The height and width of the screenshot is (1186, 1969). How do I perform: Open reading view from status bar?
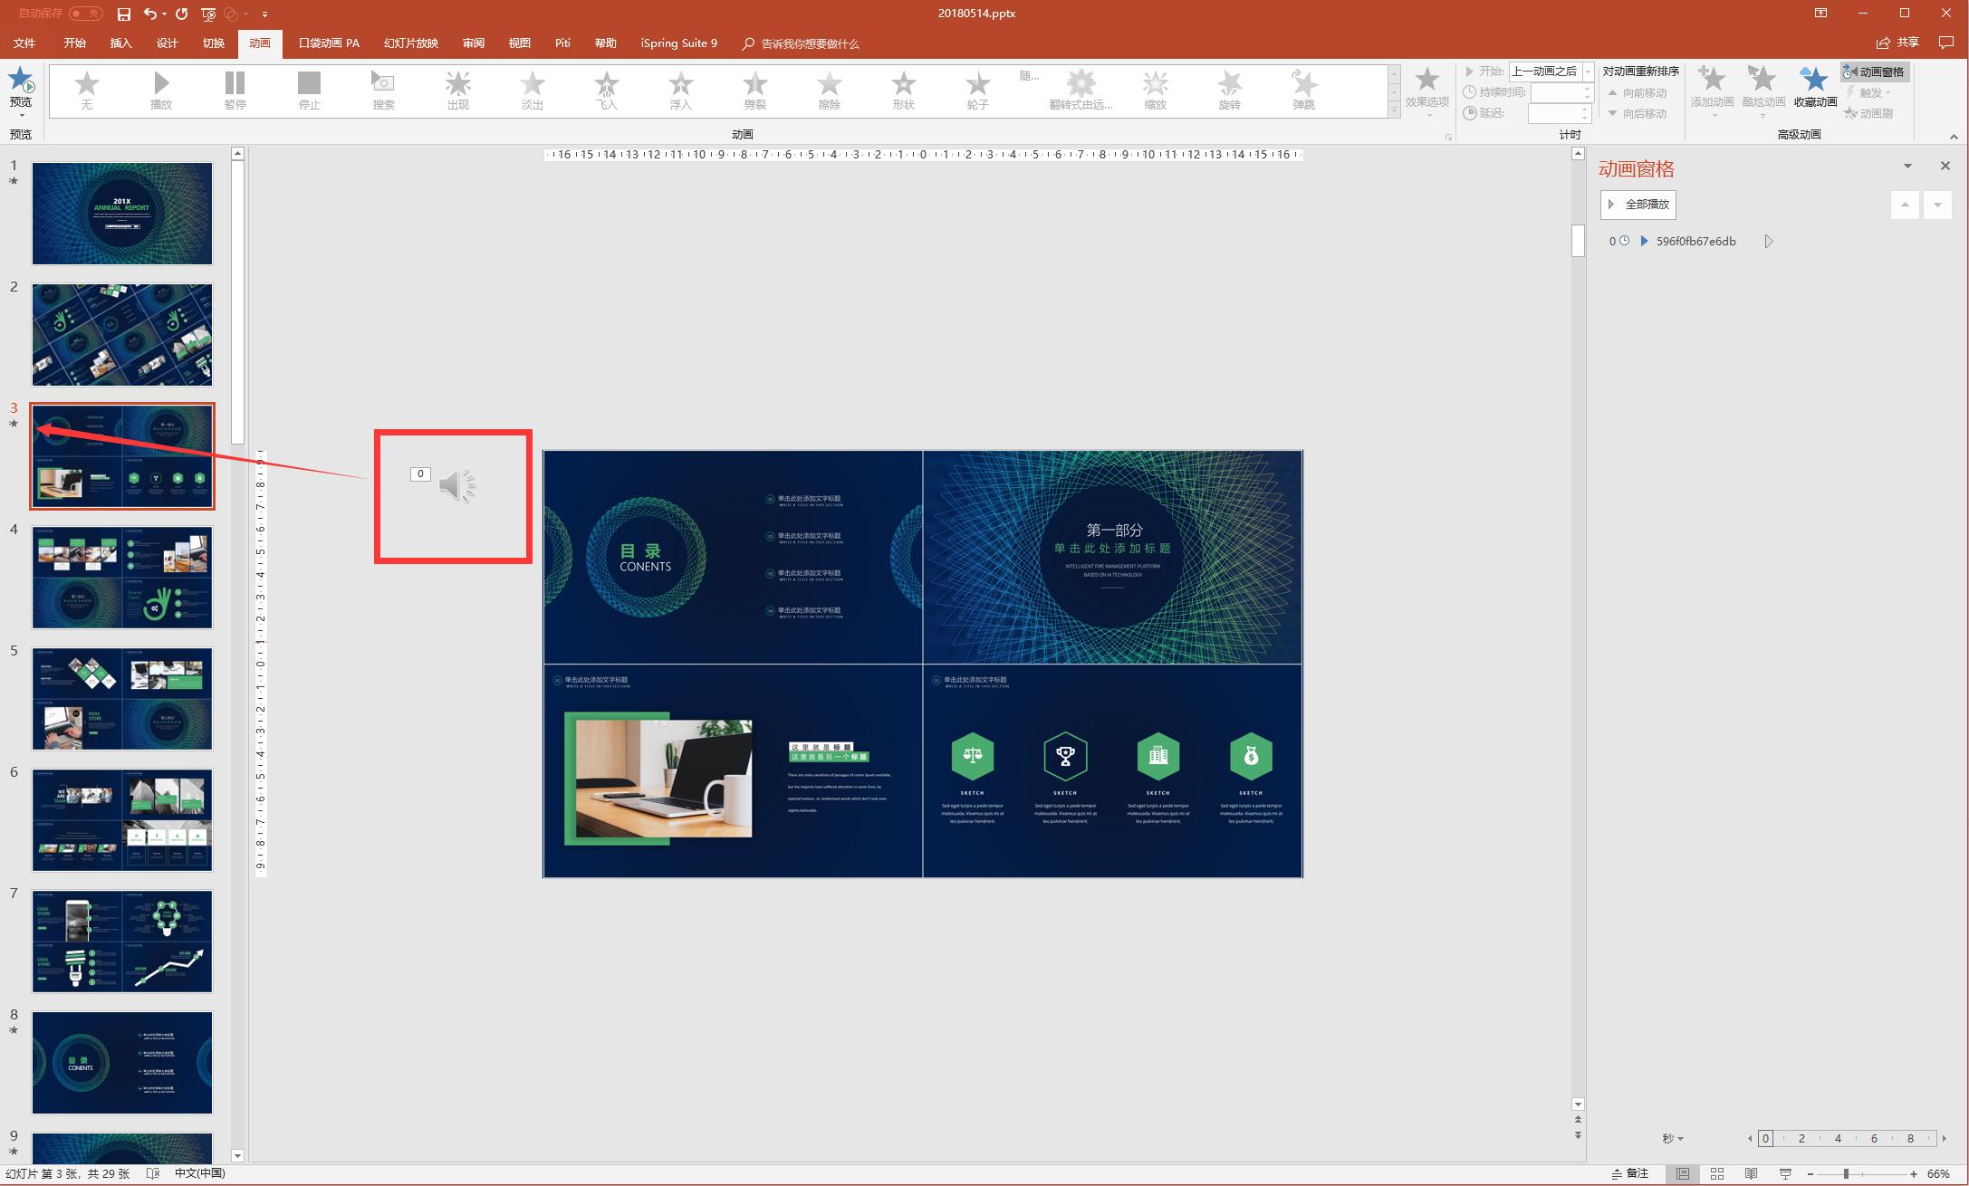pyautogui.click(x=1751, y=1173)
